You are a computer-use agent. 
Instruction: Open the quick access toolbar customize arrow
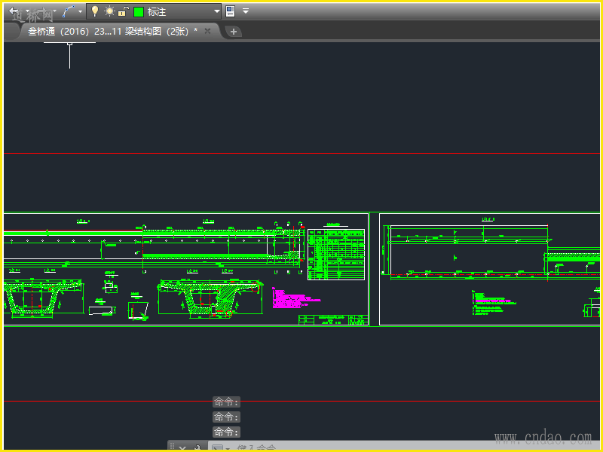pos(246,11)
